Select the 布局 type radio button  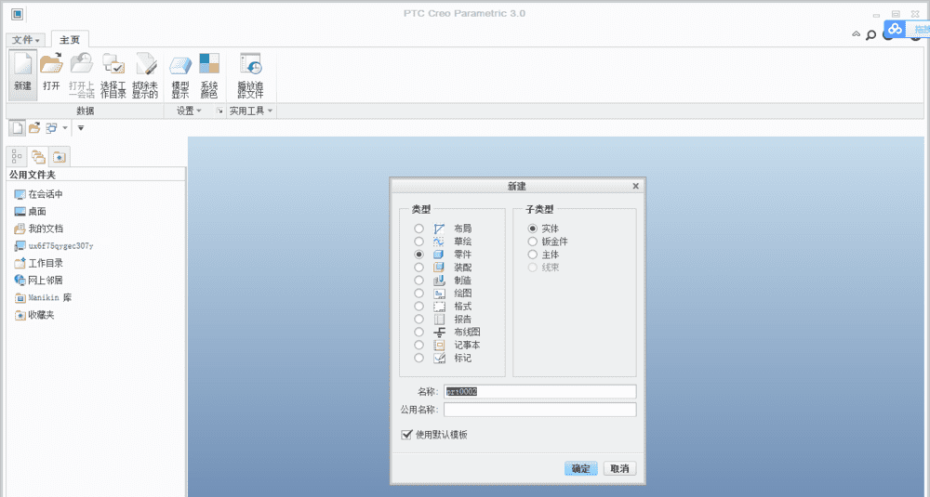418,229
